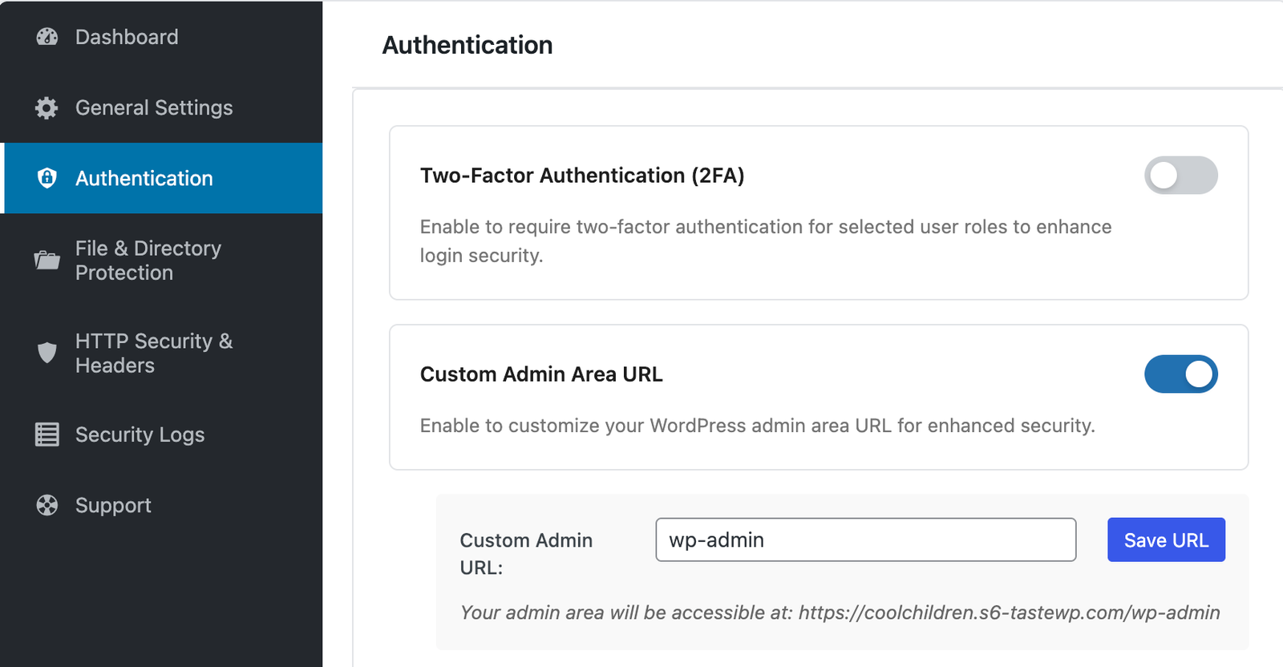The height and width of the screenshot is (667, 1283).
Task: Enable the Two-Factor Authentication toggle
Action: (1180, 176)
